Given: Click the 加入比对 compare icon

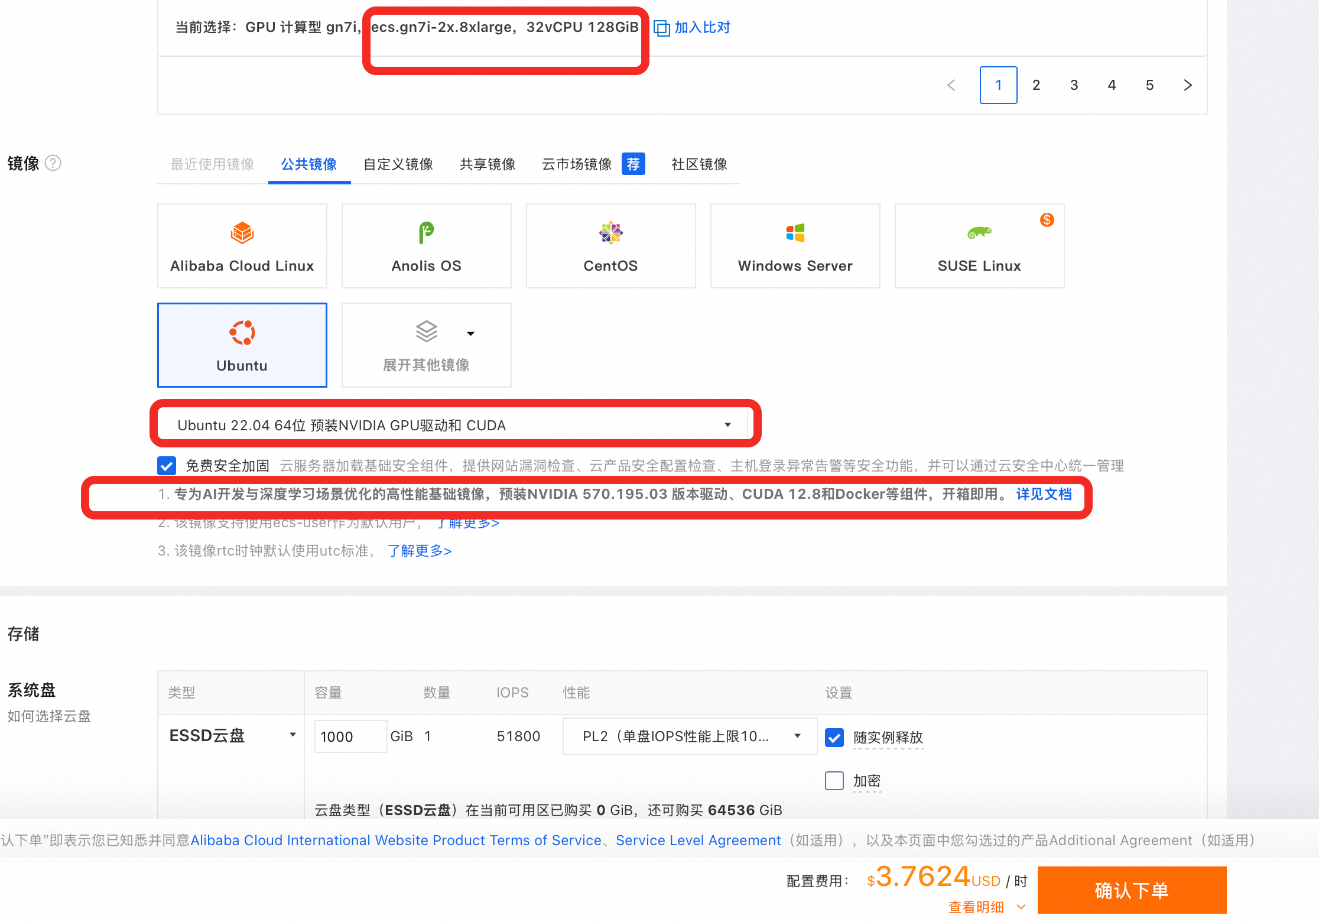Looking at the screenshot, I should click(x=661, y=28).
